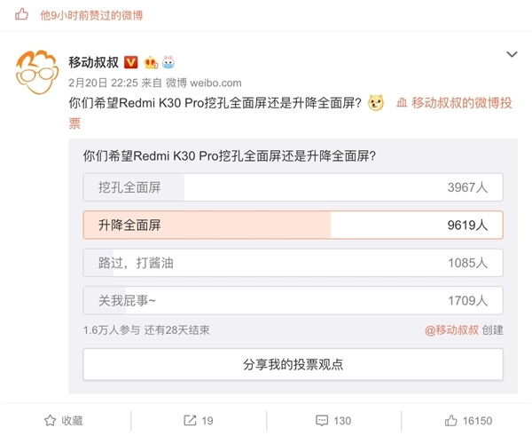This screenshot has width=532, height=436.
Task: Click 分享我的投票观点 button
Action: (293, 364)
